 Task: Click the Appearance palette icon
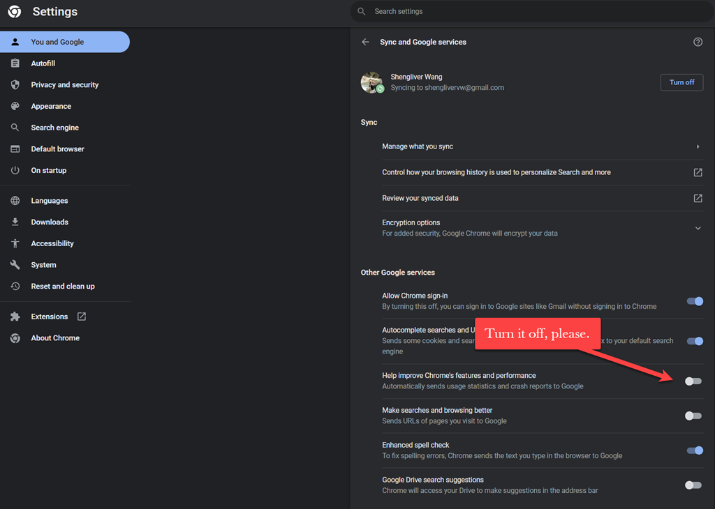coord(15,107)
